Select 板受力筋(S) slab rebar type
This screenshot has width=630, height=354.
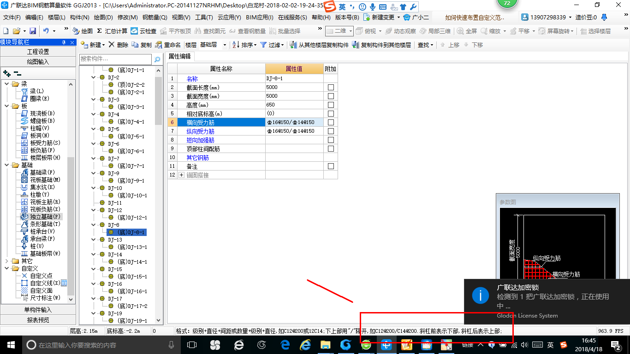41,143
